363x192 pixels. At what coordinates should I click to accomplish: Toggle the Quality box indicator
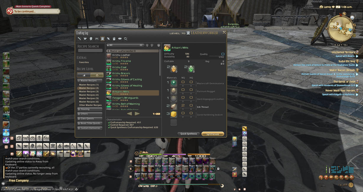pos(223,54)
